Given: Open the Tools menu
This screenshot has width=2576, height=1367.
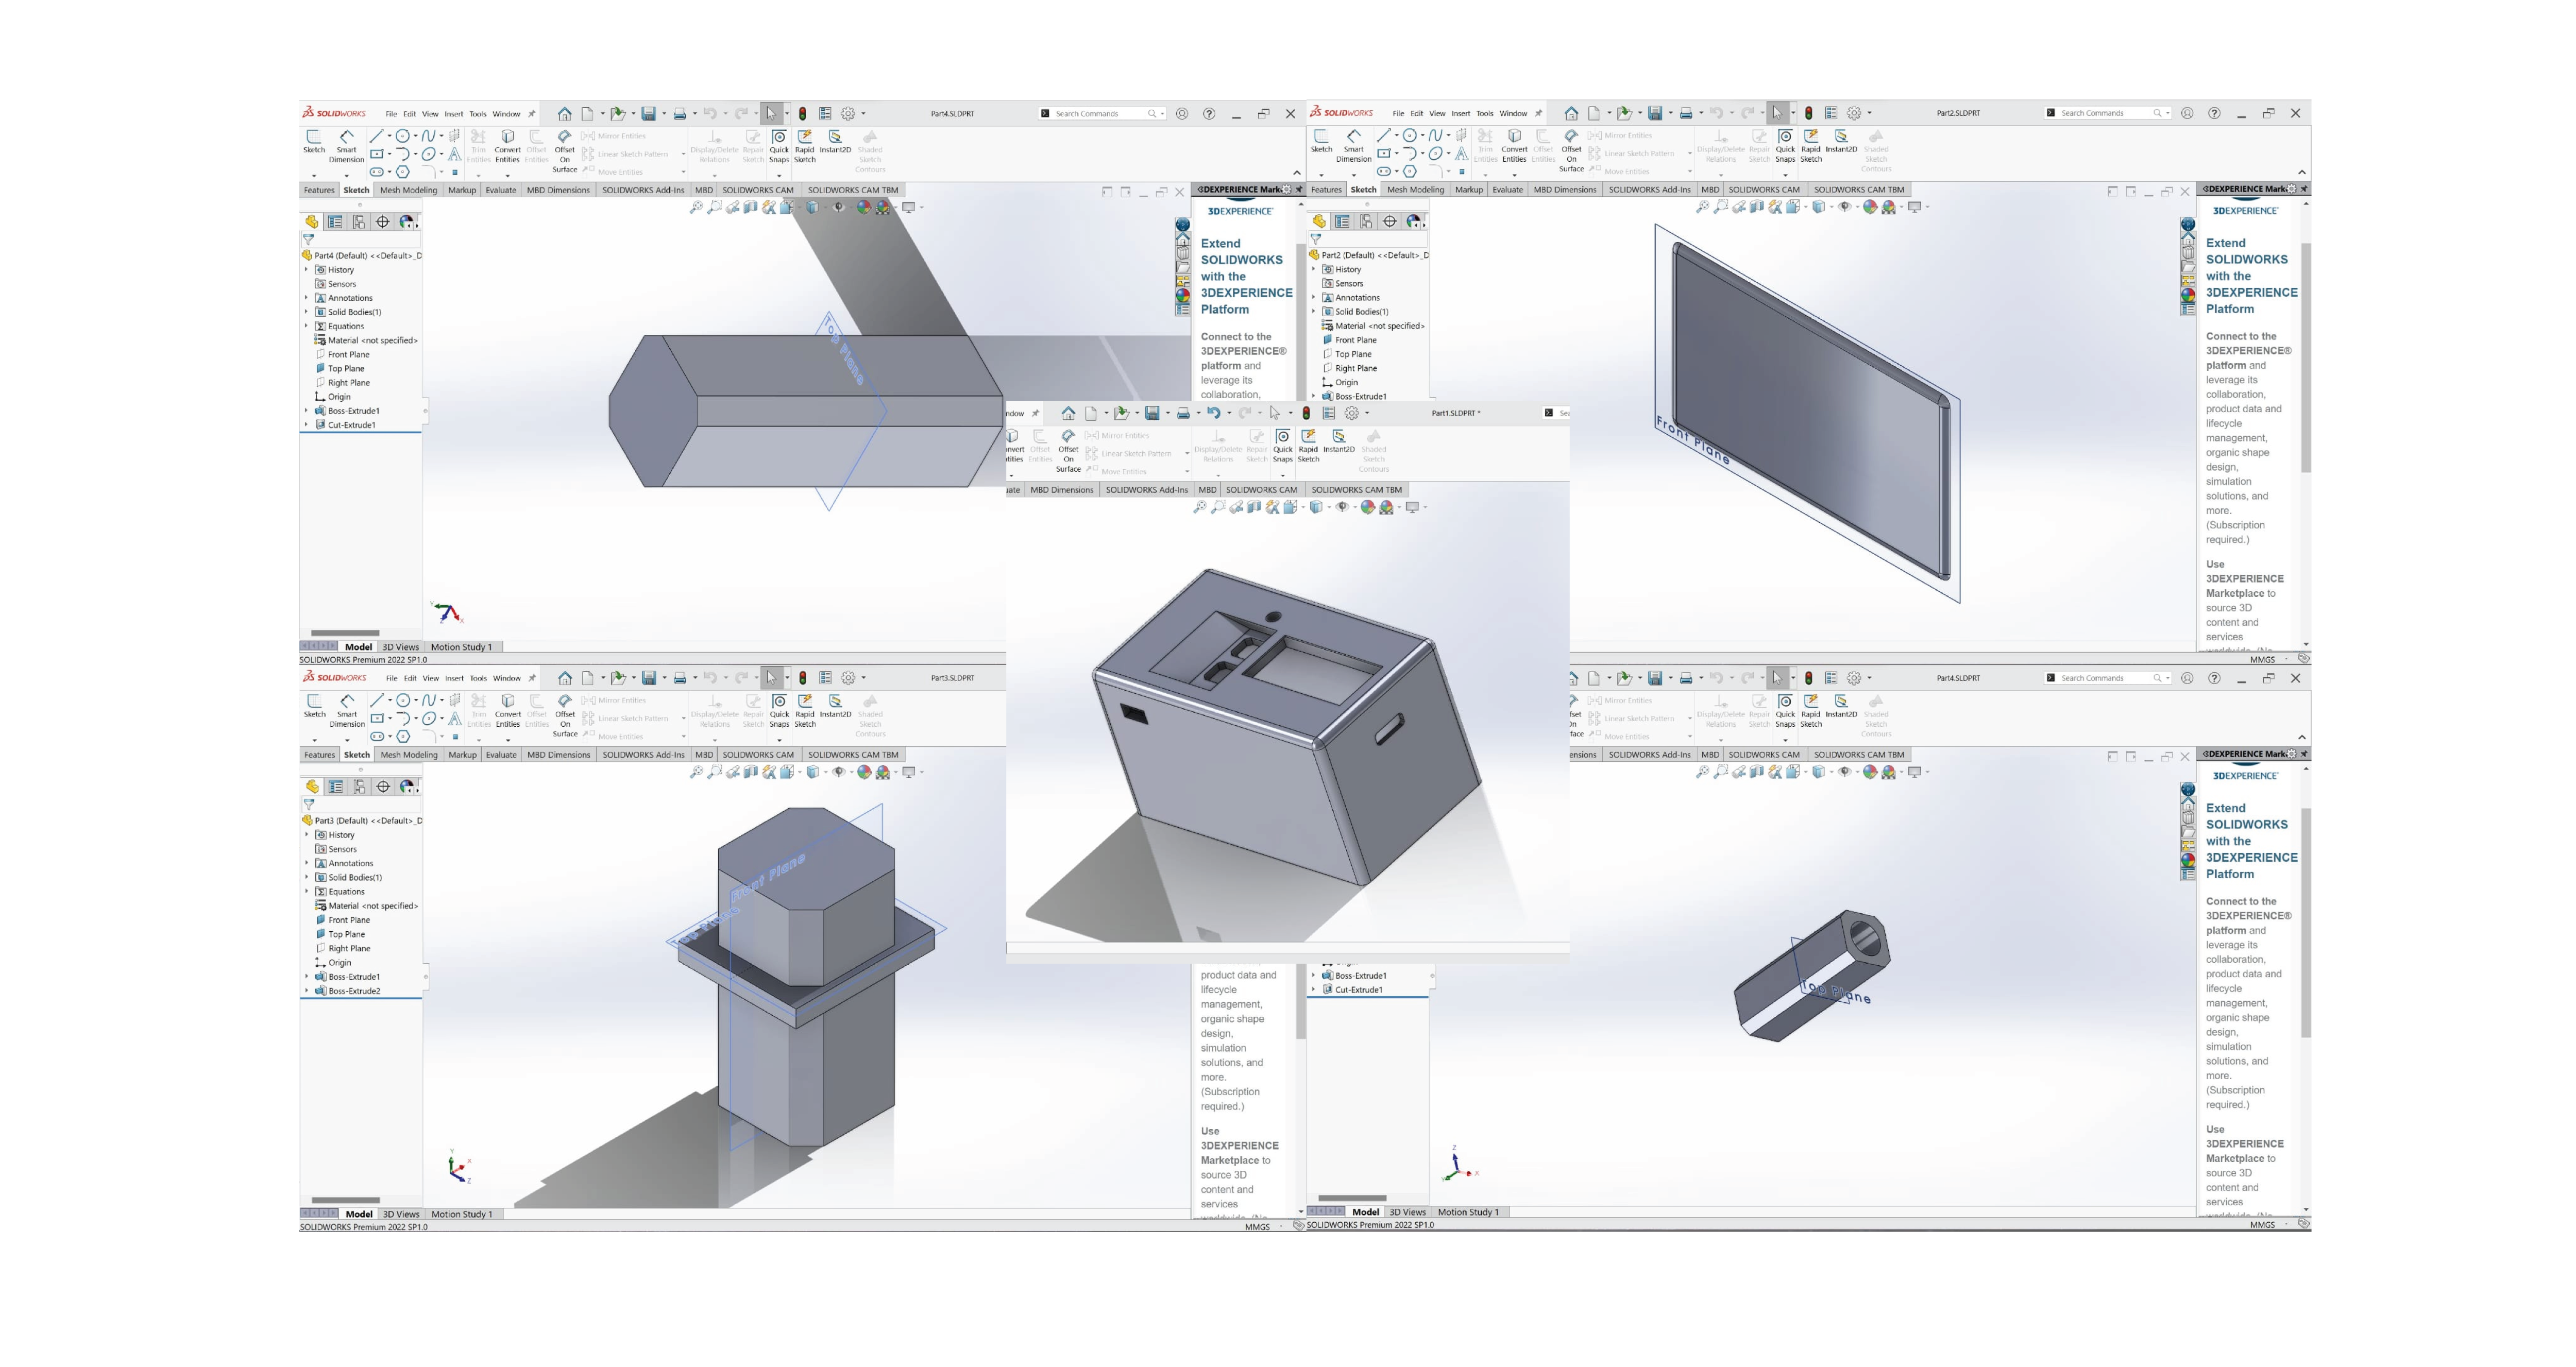Looking at the screenshot, I should click(x=478, y=113).
